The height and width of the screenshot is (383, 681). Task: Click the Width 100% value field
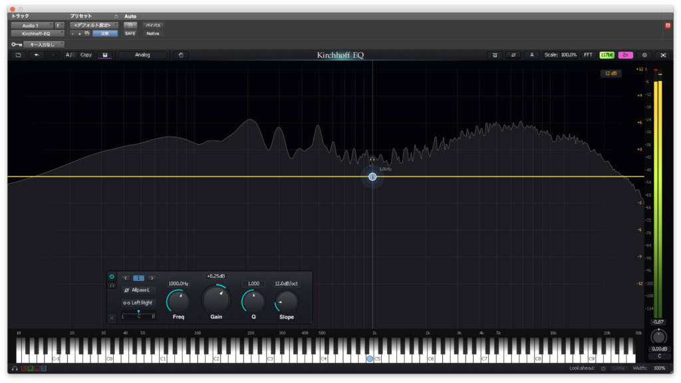tap(659, 368)
